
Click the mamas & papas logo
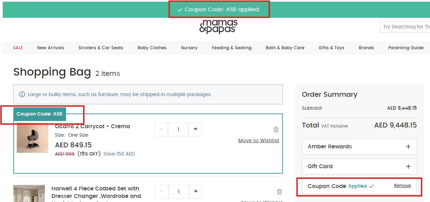click(218, 27)
